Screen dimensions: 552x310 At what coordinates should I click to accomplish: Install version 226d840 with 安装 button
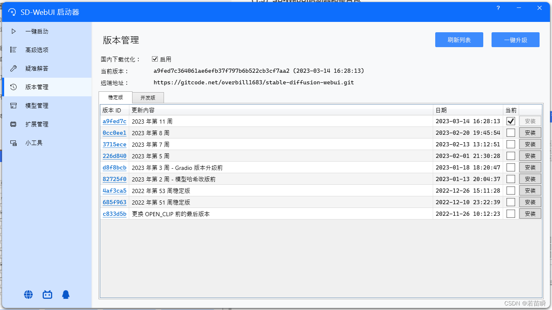(530, 156)
